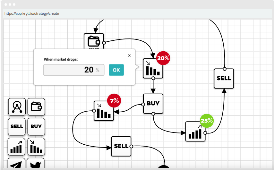Click OK in the market drops popup
274x170 pixels.
pos(116,70)
